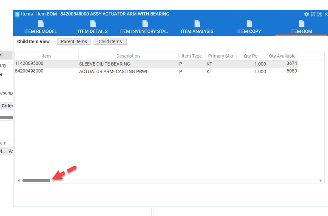This screenshot has height=216, width=328.
Task: Click the window icon left of the title
Action: [x=17, y=14]
